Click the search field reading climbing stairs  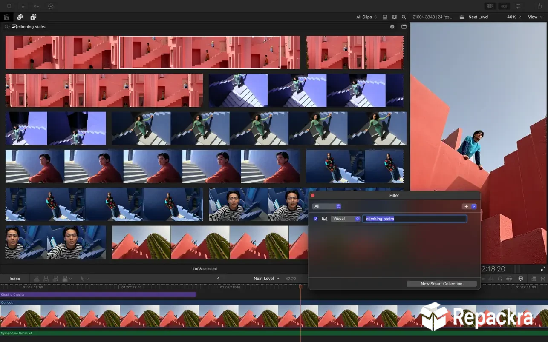200,26
